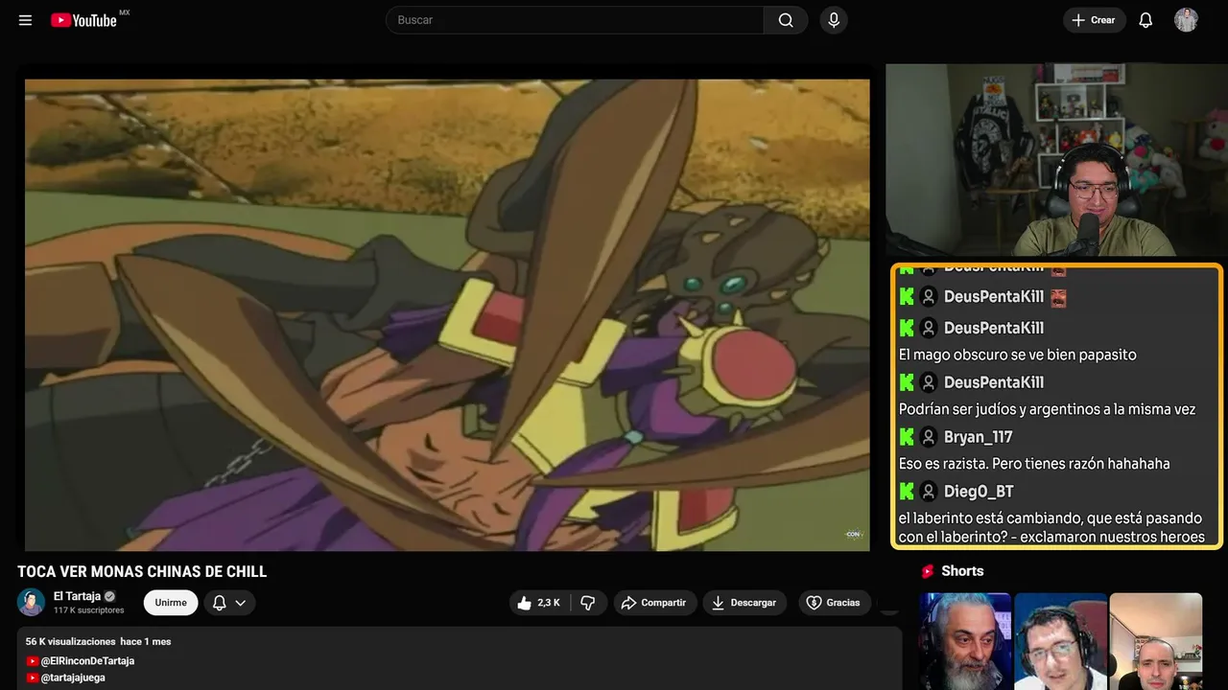The height and width of the screenshot is (690, 1228).
Task: Open the Short with the grey-bearded man
Action: coord(965,641)
